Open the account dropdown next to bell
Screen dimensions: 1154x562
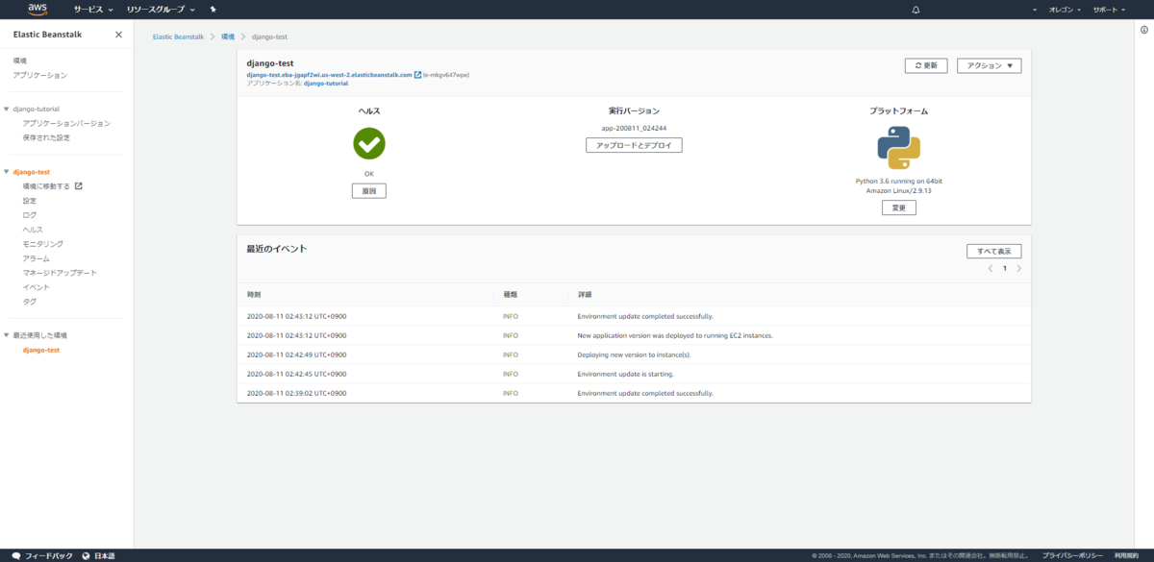click(1035, 9)
